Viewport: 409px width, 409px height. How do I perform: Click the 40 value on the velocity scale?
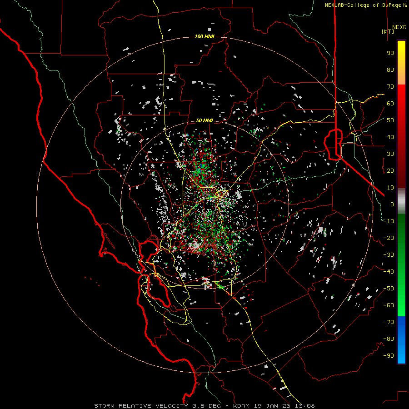[x=390, y=137]
